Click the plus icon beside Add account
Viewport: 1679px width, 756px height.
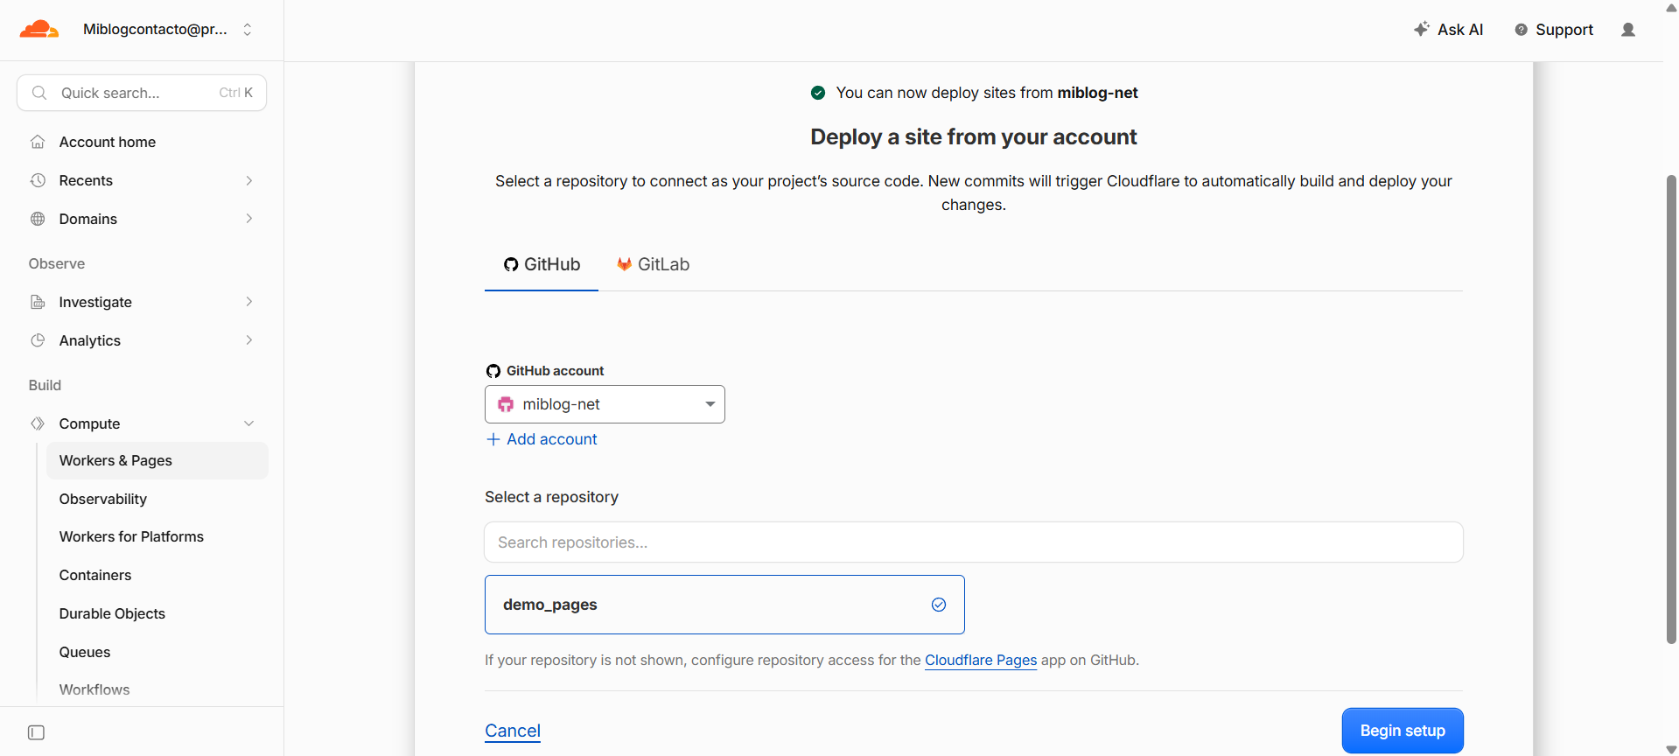(x=493, y=439)
